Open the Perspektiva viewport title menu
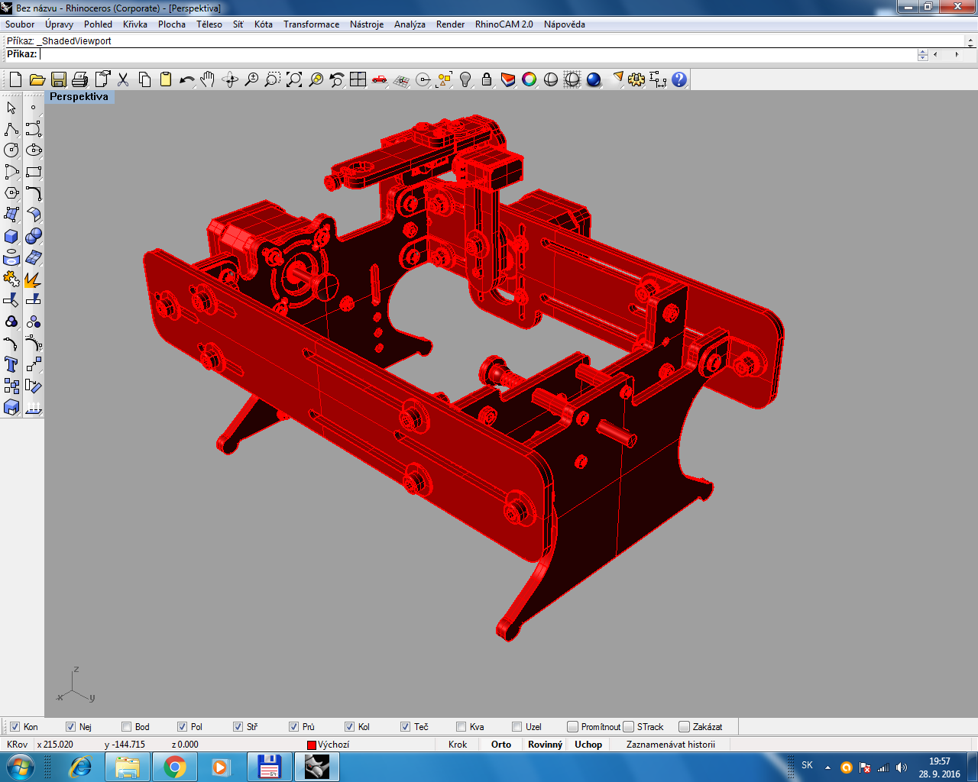Screen dimensions: 978x782 pos(79,97)
